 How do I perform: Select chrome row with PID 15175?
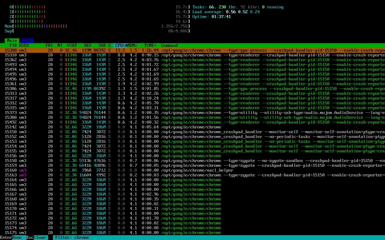tap(192, 232)
